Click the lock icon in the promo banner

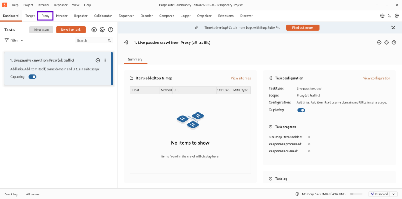[197, 28]
